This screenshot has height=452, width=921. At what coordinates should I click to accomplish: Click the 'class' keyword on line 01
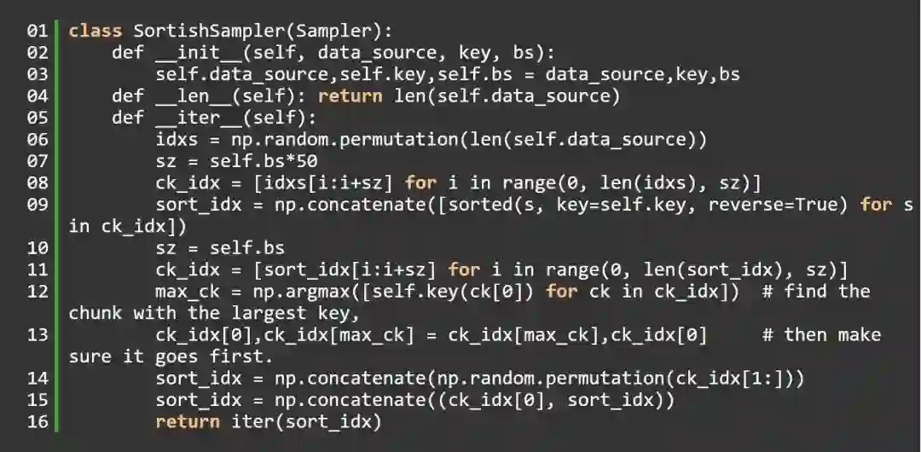pyautogui.click(x=96, y=31)
